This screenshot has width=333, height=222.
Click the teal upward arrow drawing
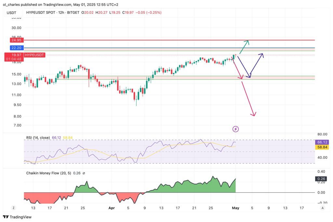coord(244,47)
